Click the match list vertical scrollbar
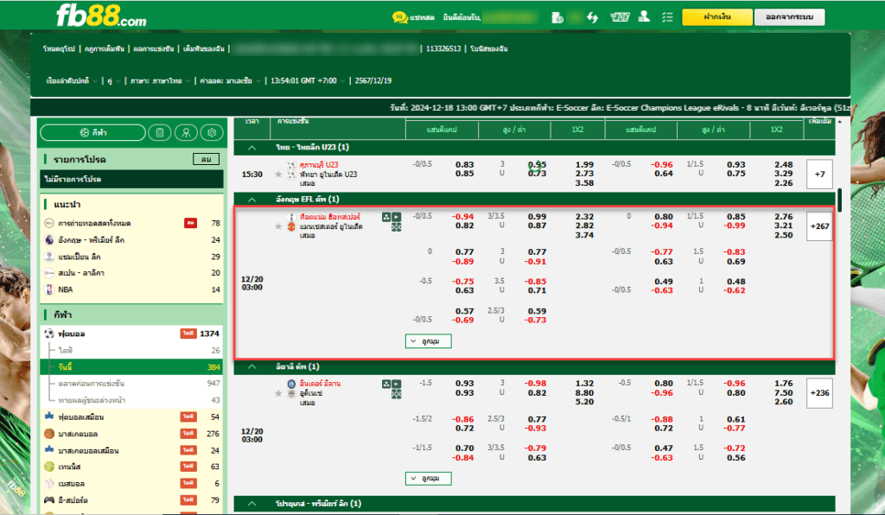 tap(840, 200)
